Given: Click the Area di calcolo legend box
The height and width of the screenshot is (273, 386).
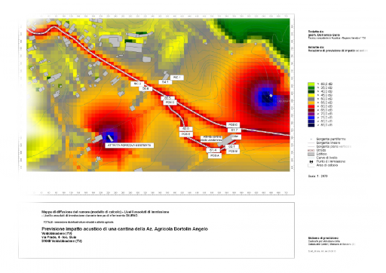Looking at the screenshot, I should click(x=311, y=165).
